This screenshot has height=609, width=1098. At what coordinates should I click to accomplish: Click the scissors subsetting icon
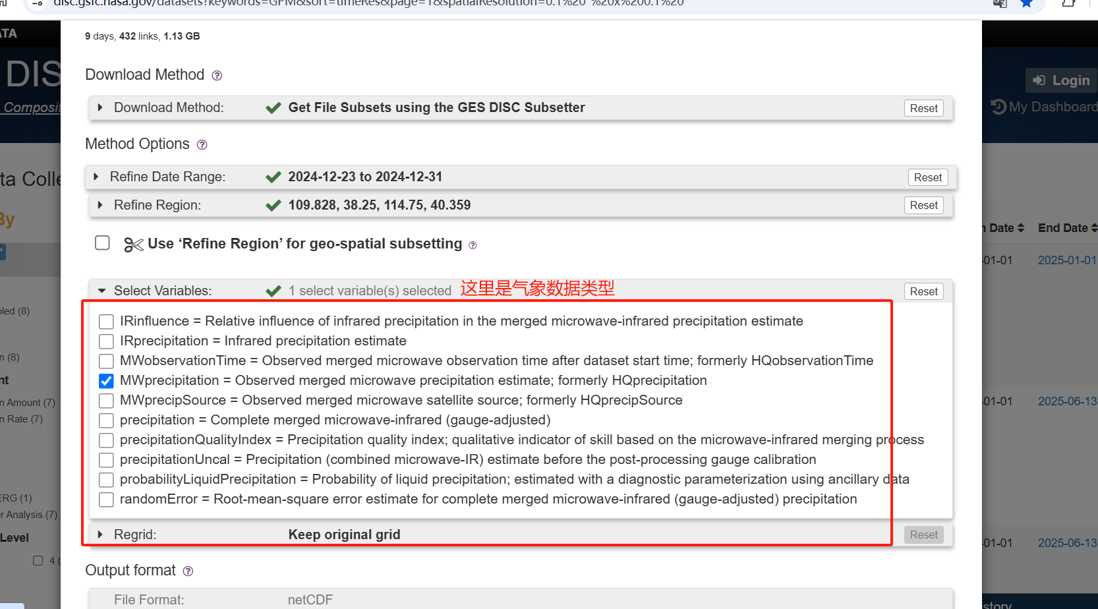(134, 245)
